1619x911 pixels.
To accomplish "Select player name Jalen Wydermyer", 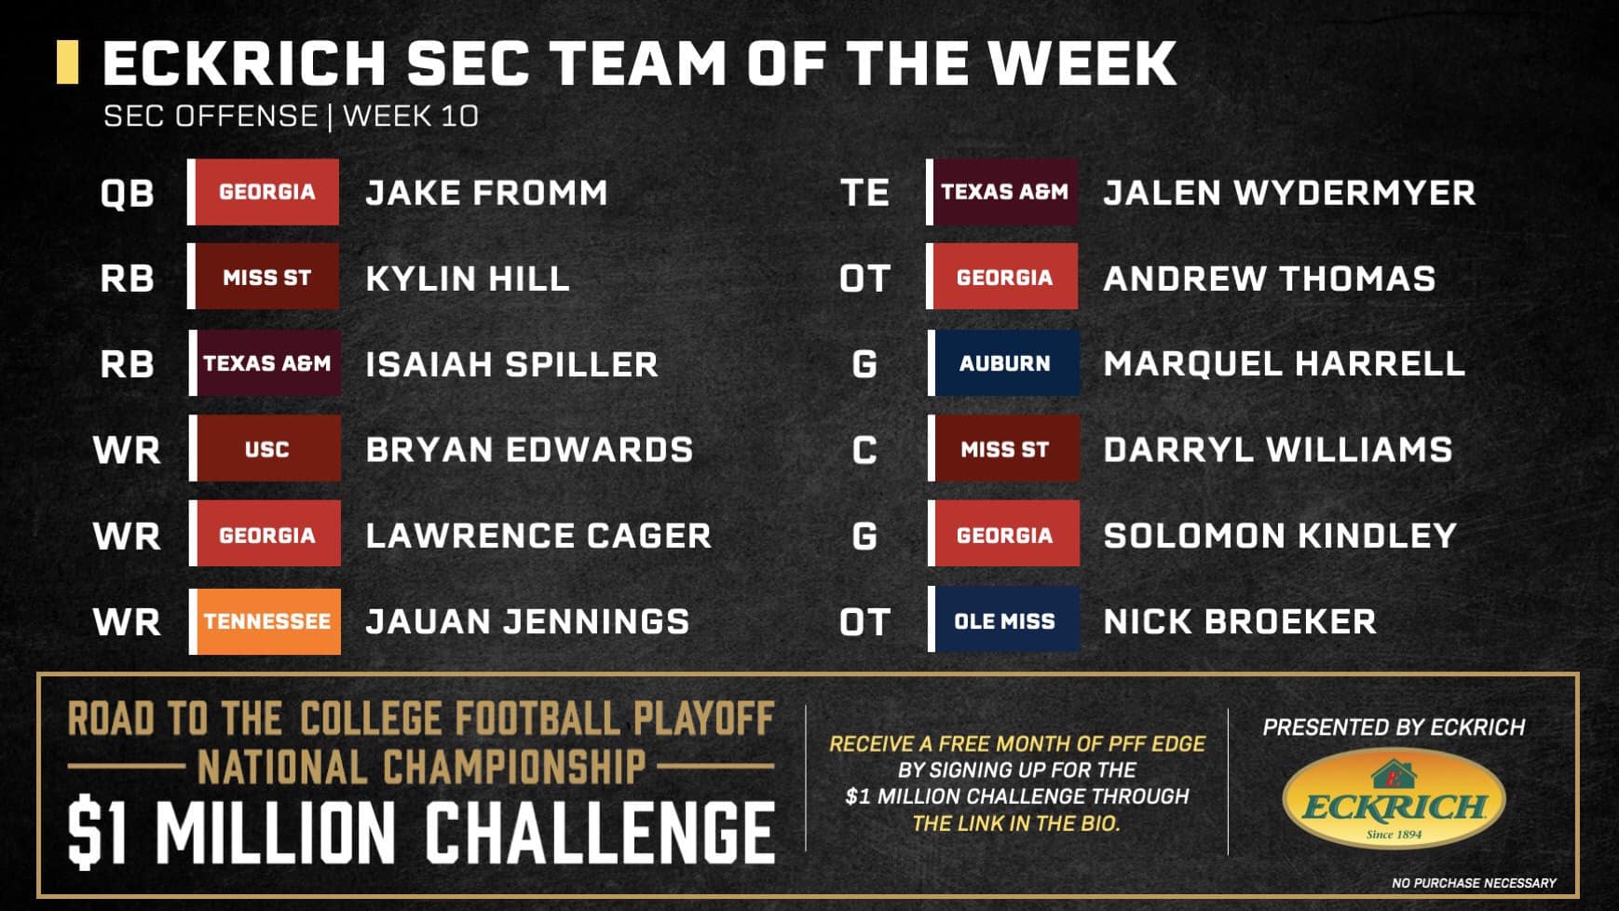I will point(1289,193).
